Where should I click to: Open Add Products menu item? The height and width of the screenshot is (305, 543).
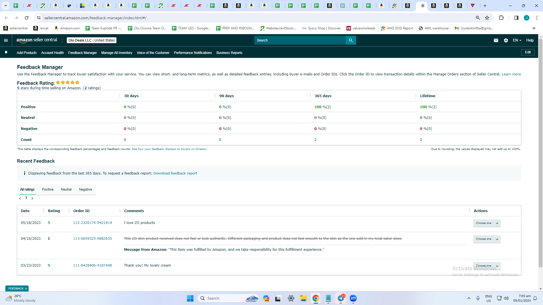click(27, 53)
